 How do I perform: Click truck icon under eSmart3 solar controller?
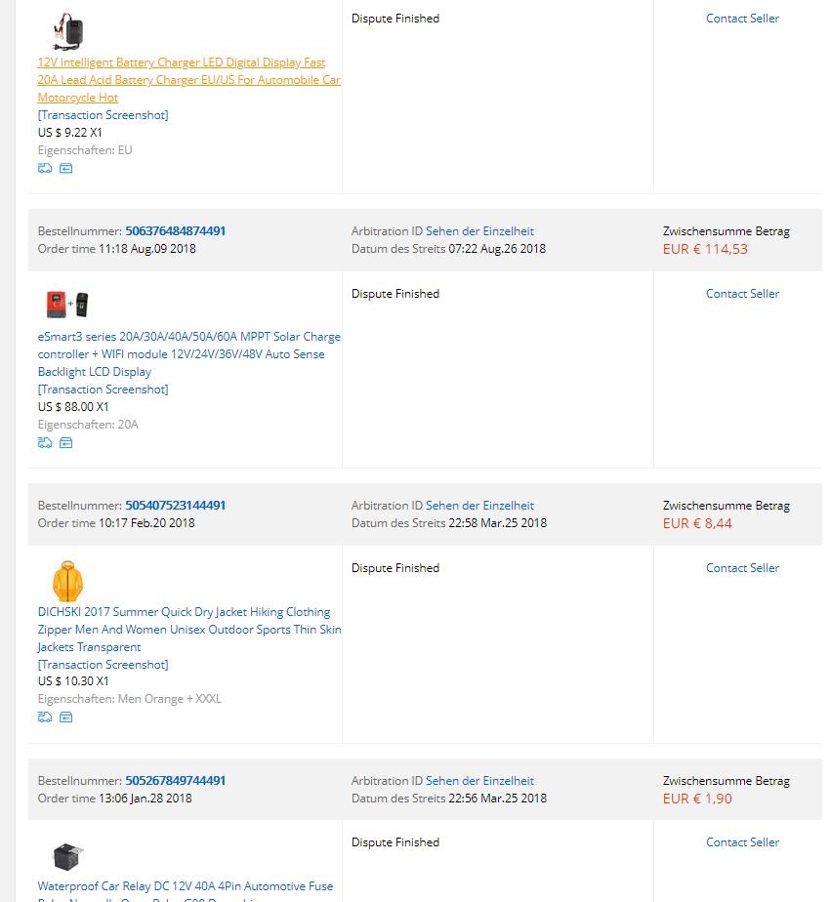pos(45,442)
